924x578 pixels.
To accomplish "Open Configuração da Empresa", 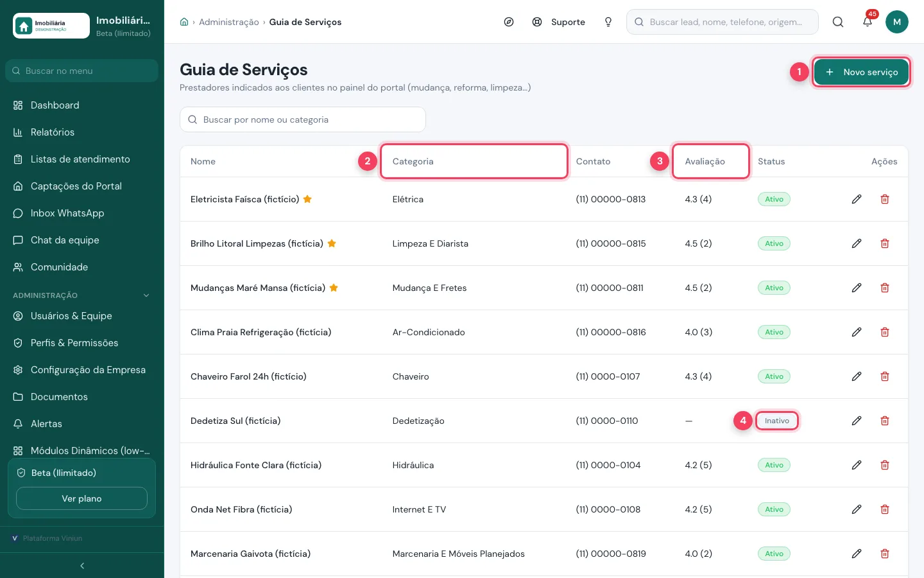I will (82, 370).
